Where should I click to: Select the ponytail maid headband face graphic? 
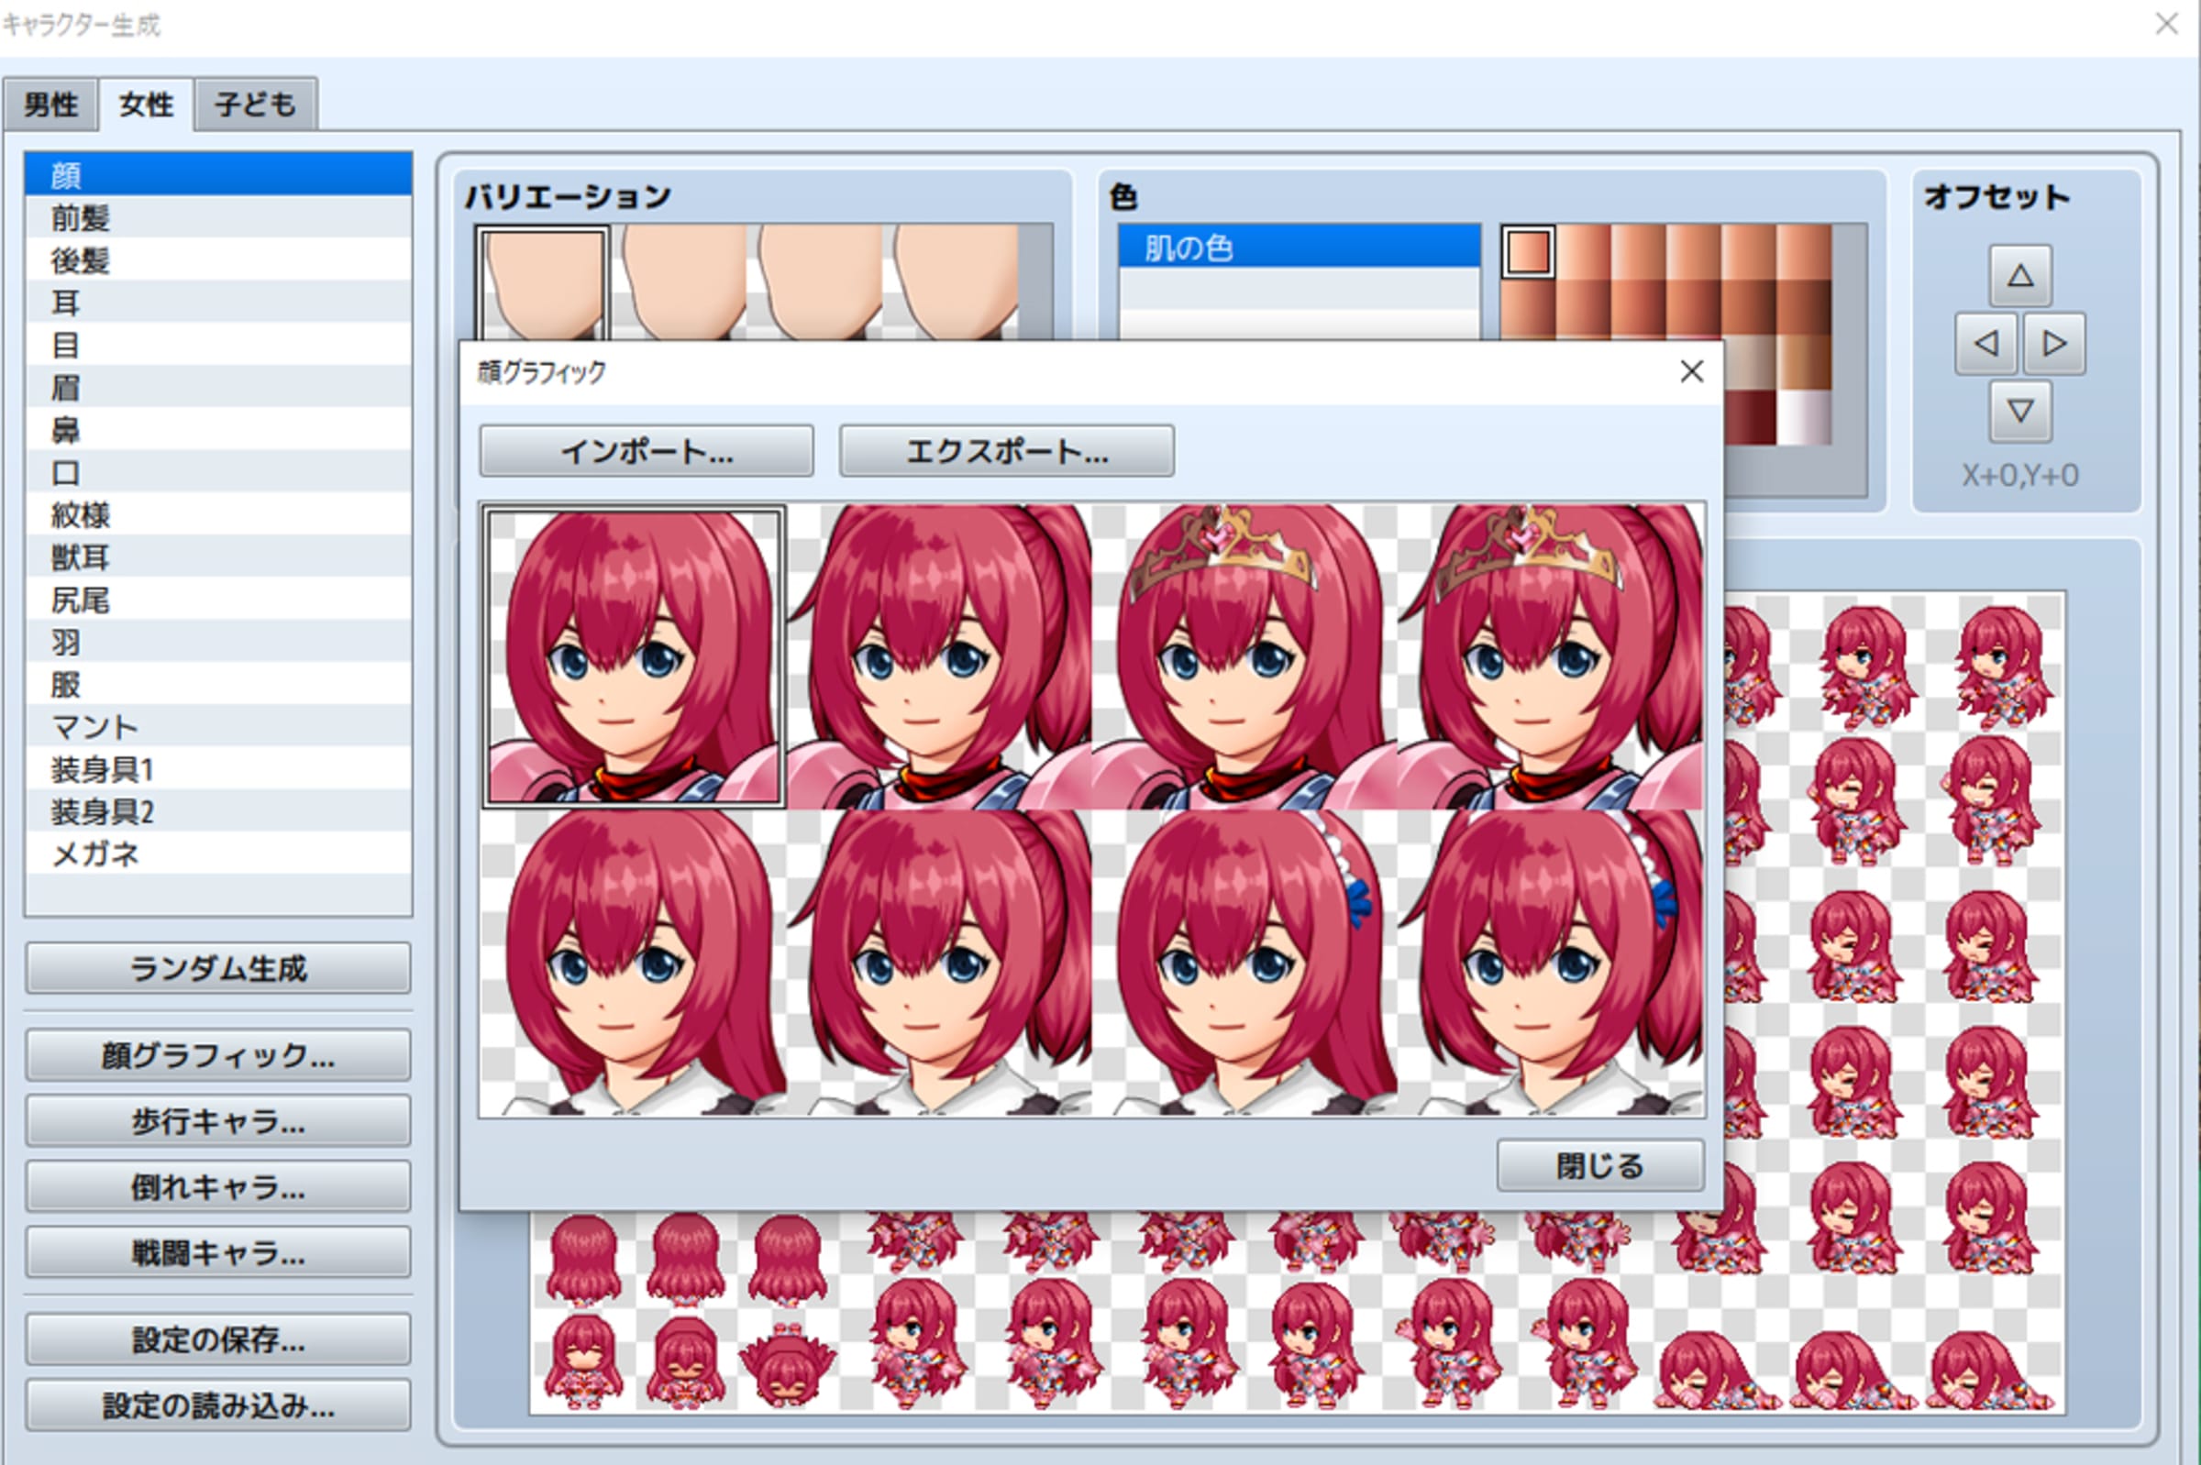[1552, 963]
